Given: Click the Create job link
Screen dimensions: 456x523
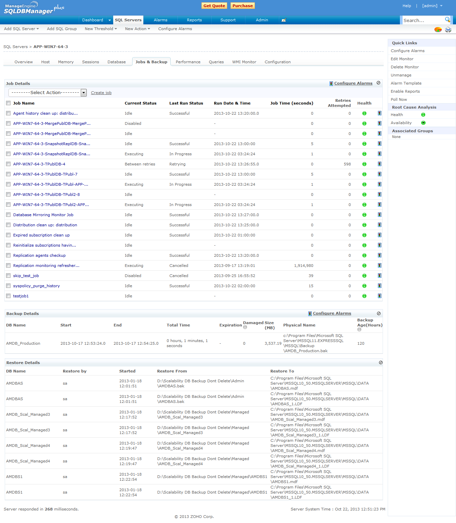Looking at the screenshot, I should pyautogui.click(x=101, y=93).
